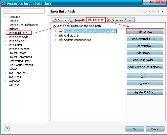Image resolution: width=167 pixels, height=135 pixels.
Task: Click the Add Library button
Action: pyautogui.click(x=145, y=53)
